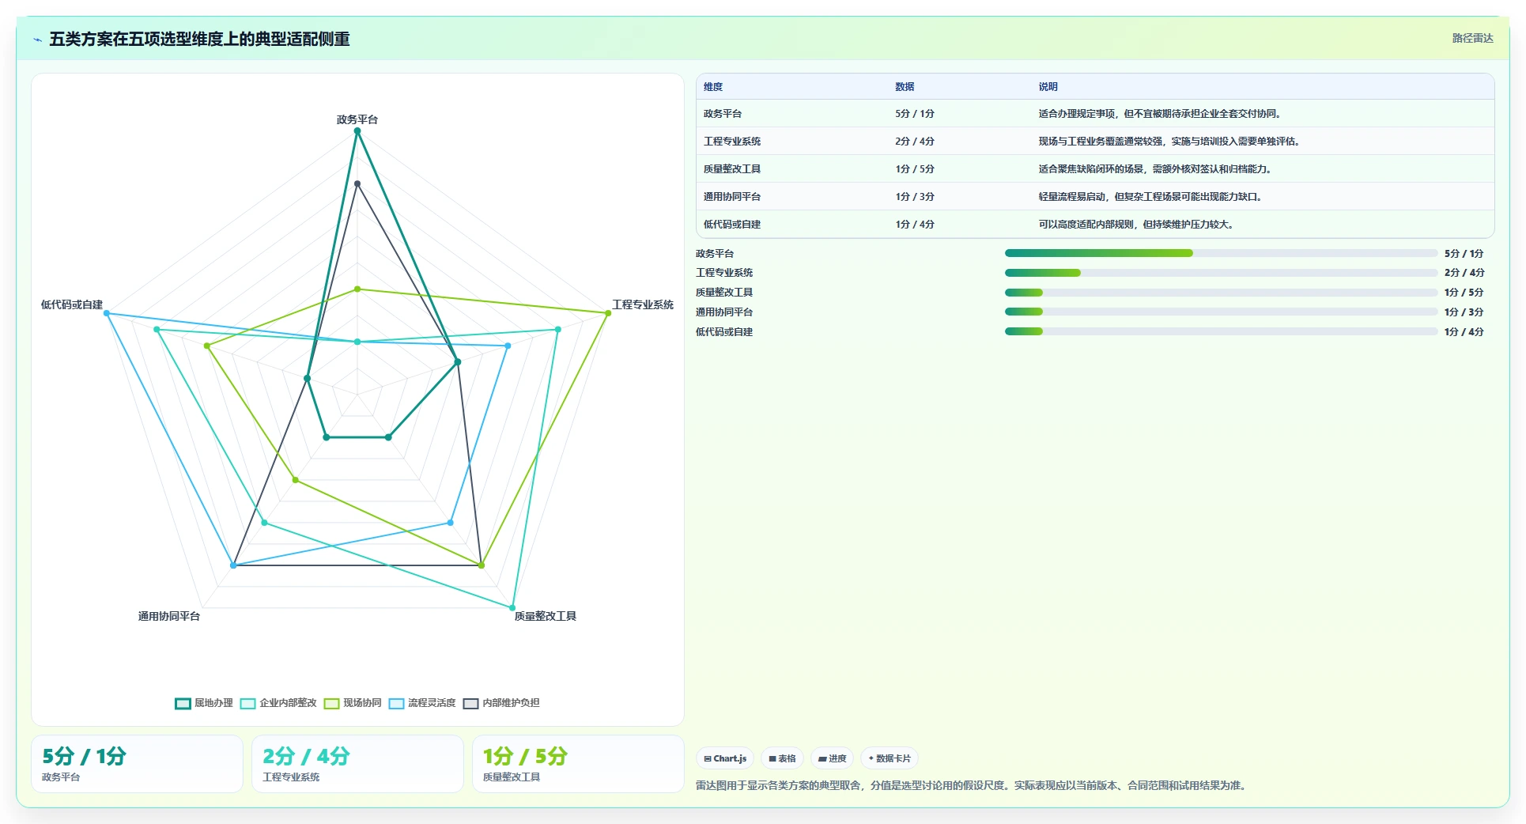This screenshot has height=824, width=1526.
Task: Click 工程专业系统 label beside the progress bars
Action: tap(724, 273)
